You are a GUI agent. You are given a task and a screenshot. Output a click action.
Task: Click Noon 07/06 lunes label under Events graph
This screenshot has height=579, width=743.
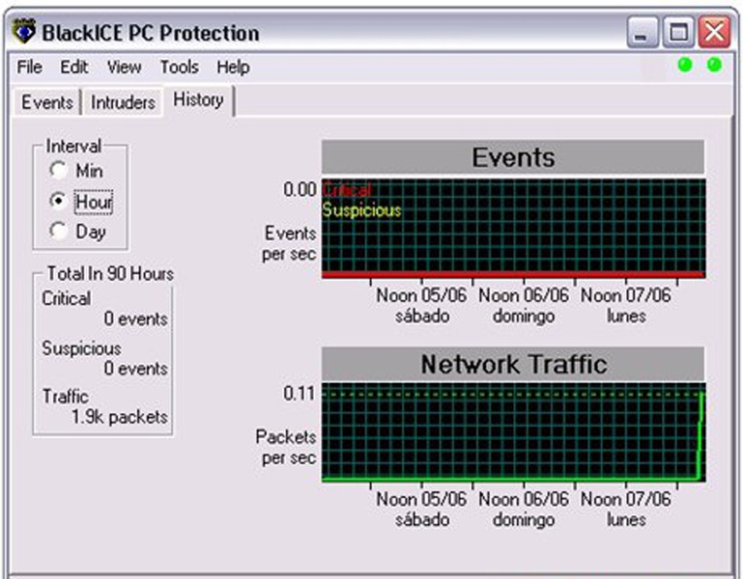(626, 305)
